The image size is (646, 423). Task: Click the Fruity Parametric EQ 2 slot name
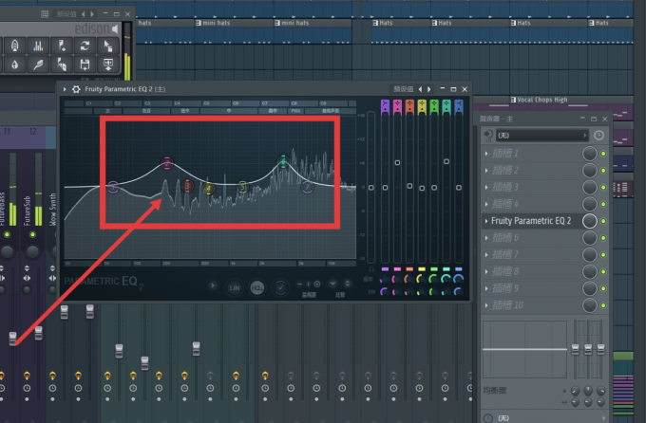[531, 221]
